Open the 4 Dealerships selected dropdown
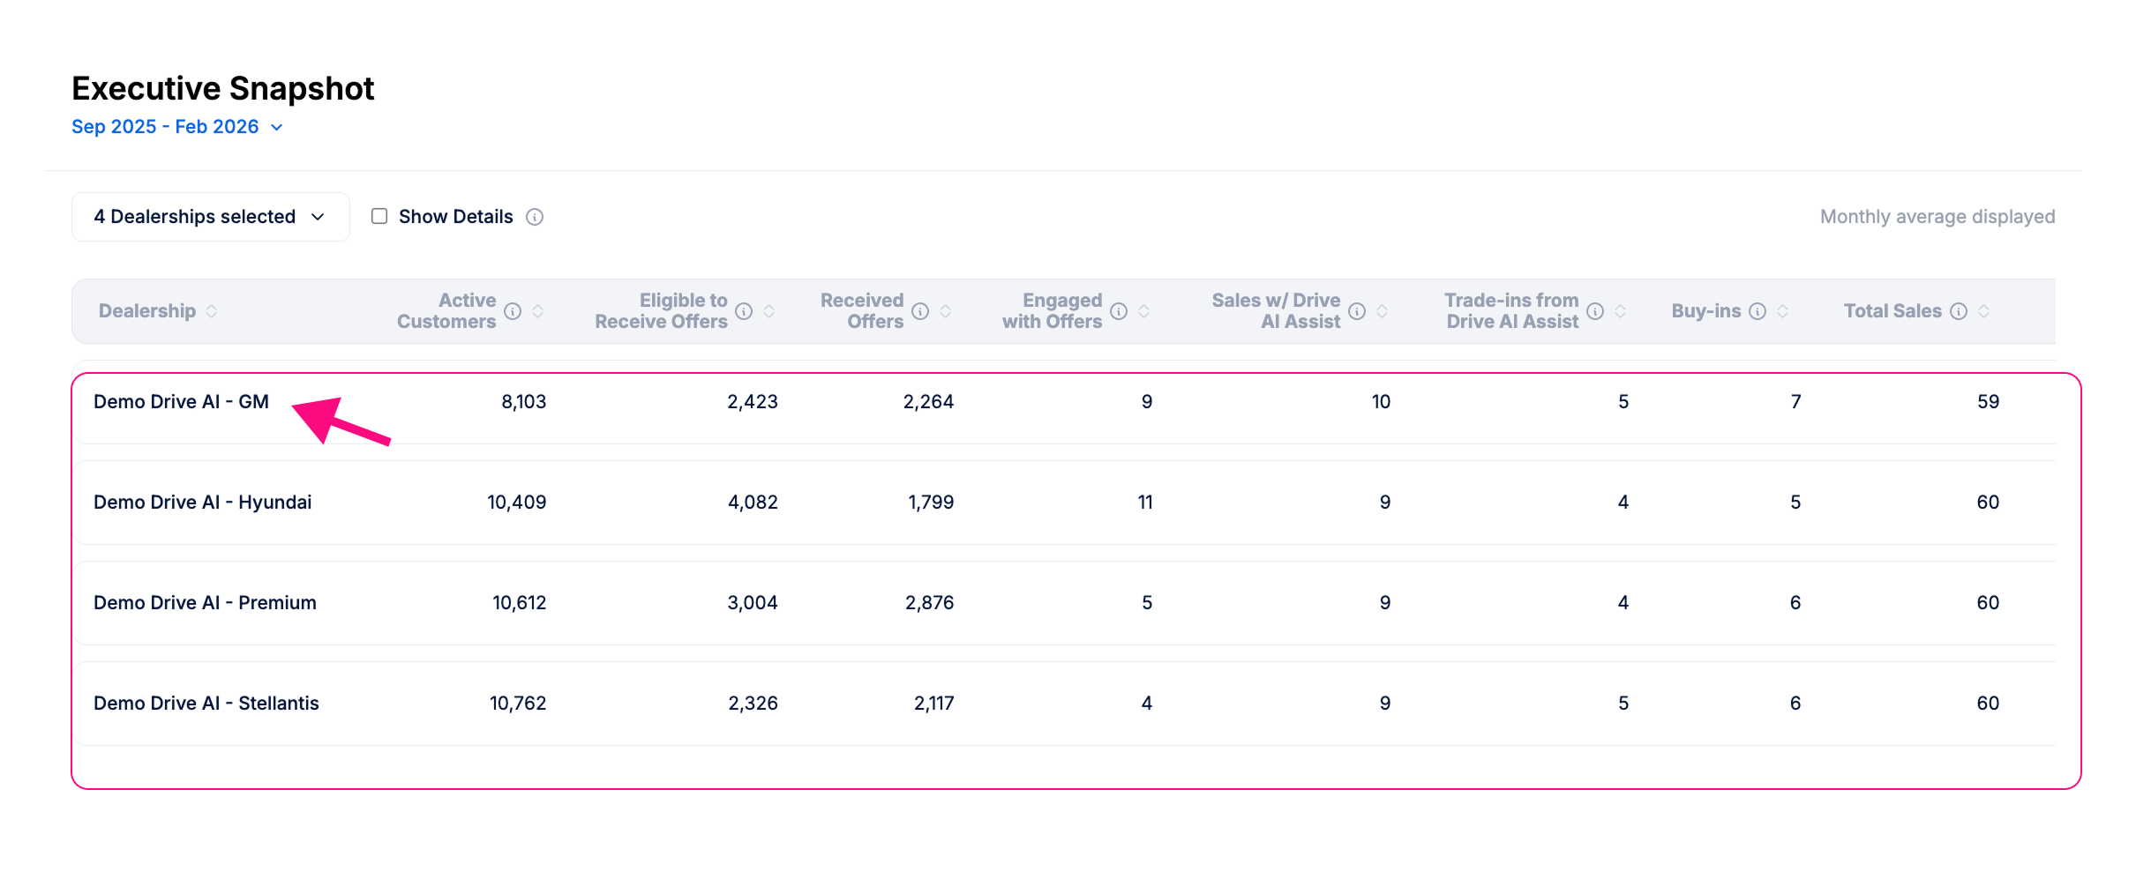This screenshot has height=894, width=2151. tap(210, 217)
